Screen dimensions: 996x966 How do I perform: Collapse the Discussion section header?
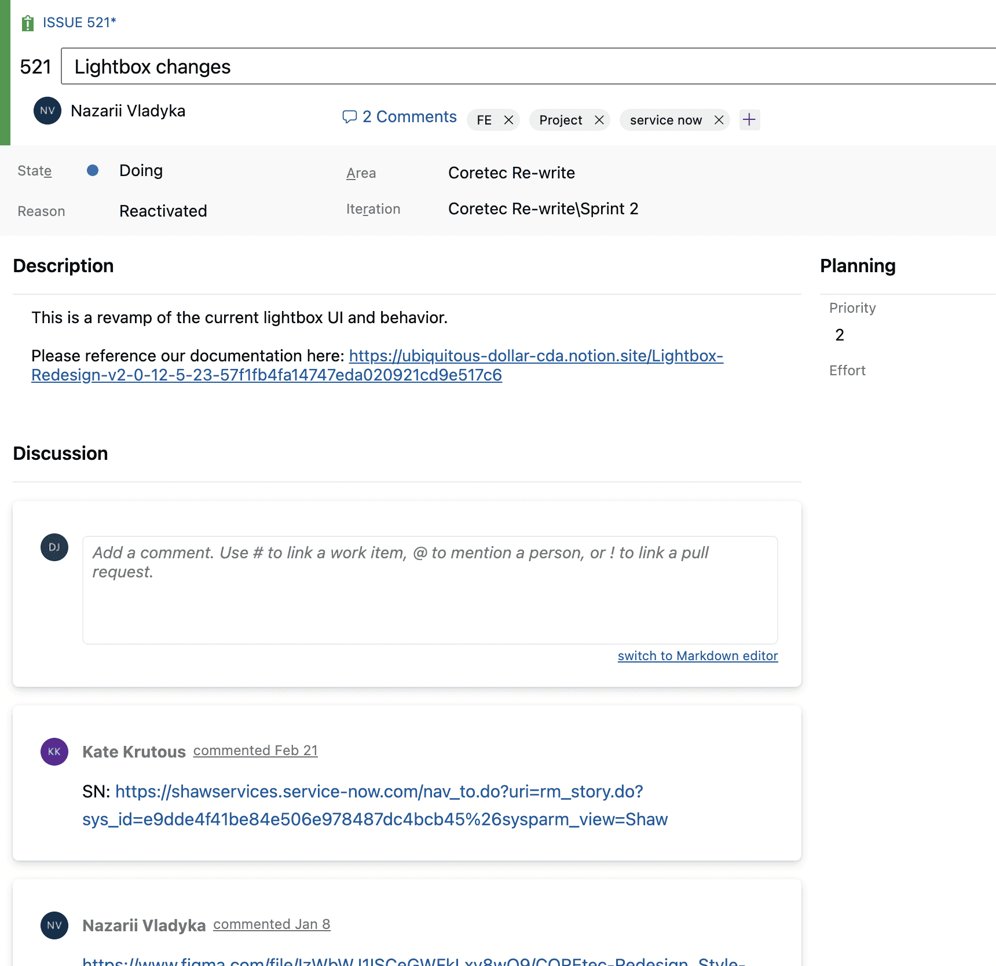coord(61,453)
